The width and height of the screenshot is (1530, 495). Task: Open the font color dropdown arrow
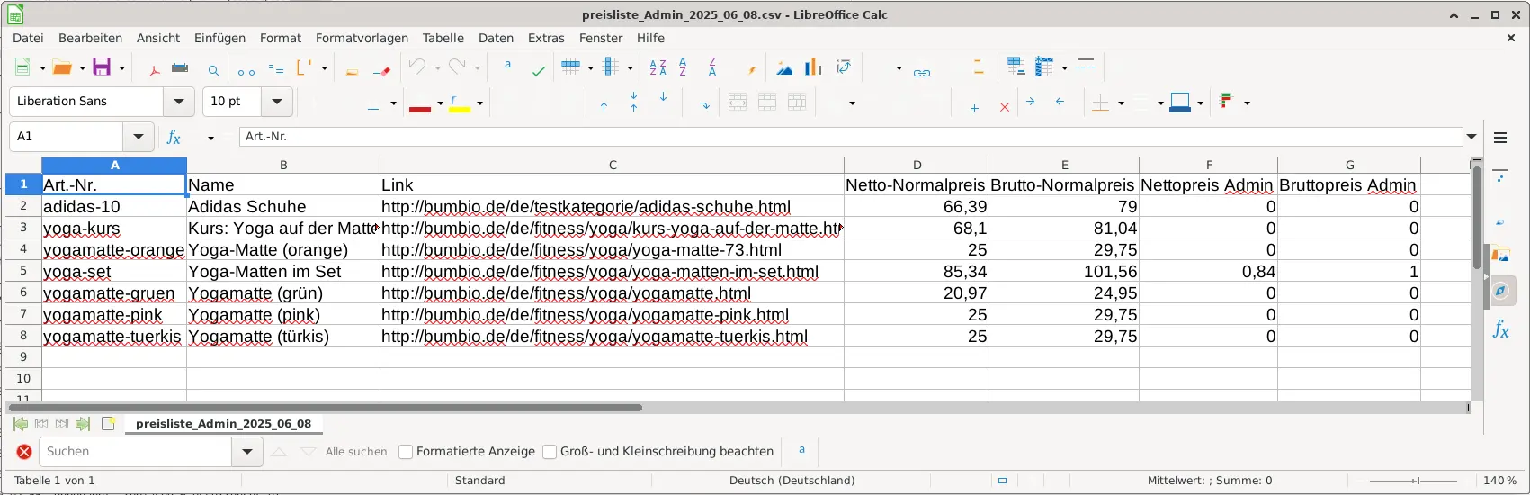440,103
